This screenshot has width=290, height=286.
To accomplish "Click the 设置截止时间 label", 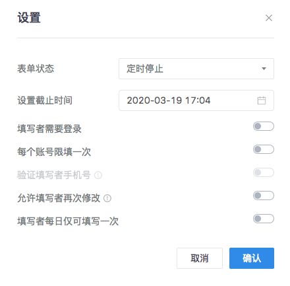I will click(x=45, y=100).
